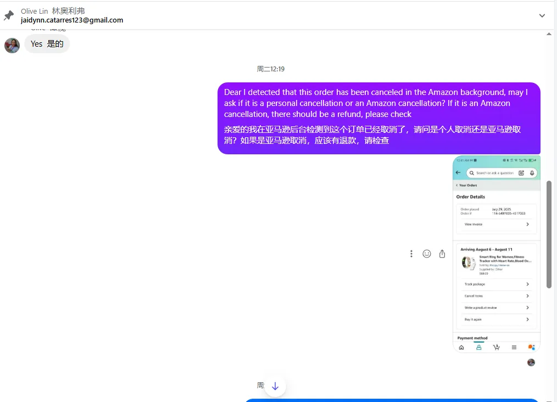Click Write a product review row in screenshot
This screenshot has height=402, width=557.
496,308
